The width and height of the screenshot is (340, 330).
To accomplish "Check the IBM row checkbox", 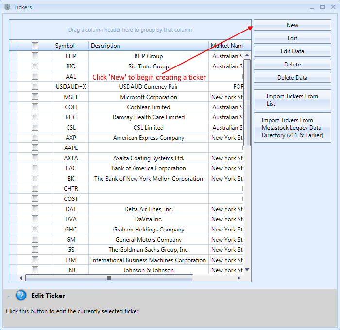I will [x=35, y=260].
